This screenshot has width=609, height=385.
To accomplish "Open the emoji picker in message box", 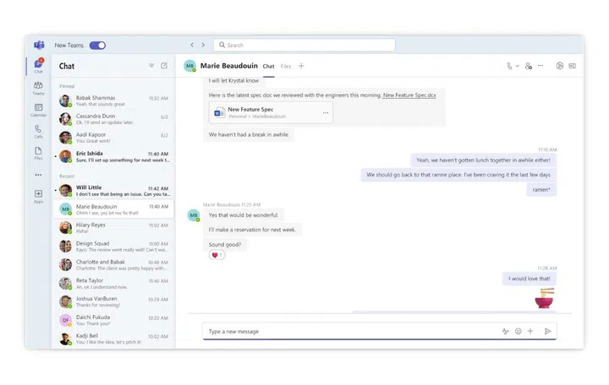I will click(518, 331).
